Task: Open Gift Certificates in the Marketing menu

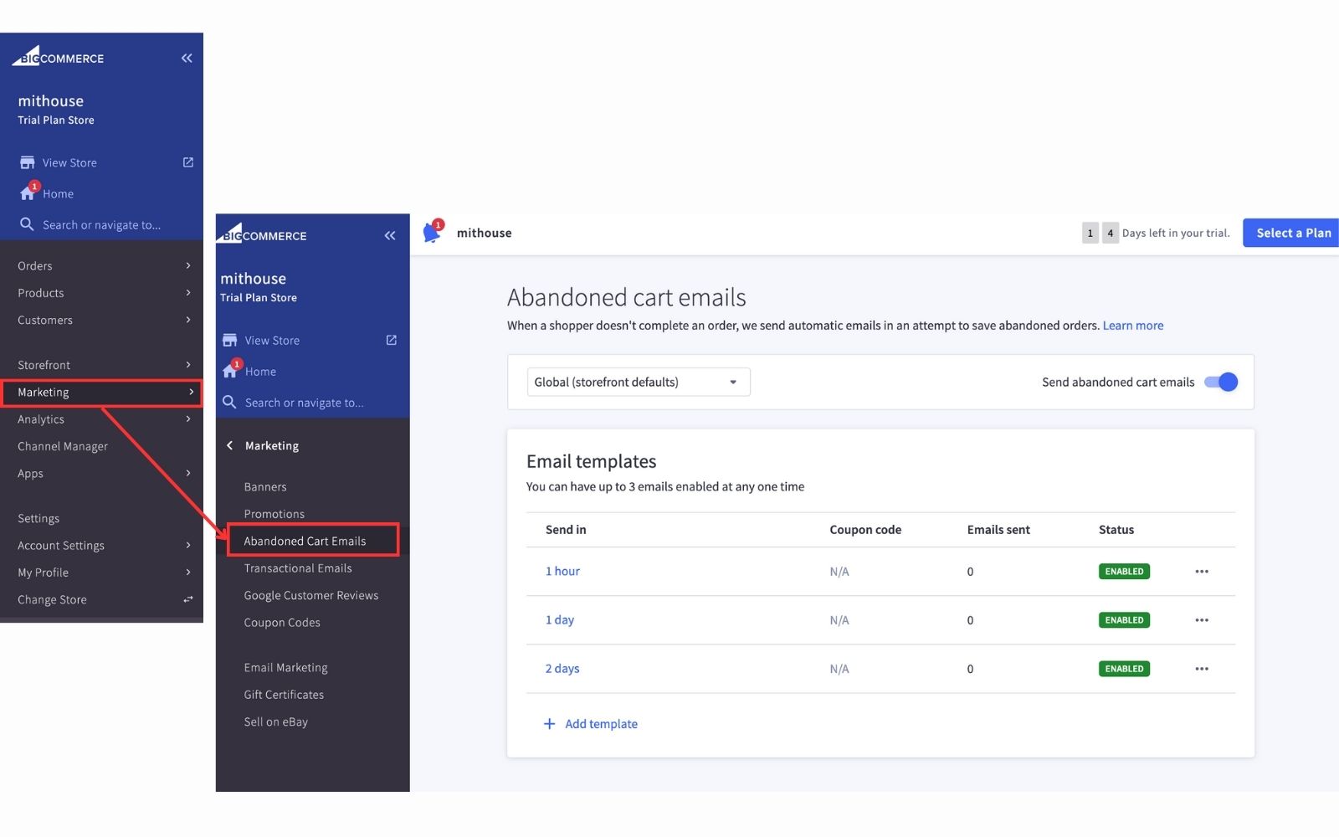Action: [284, 694]
